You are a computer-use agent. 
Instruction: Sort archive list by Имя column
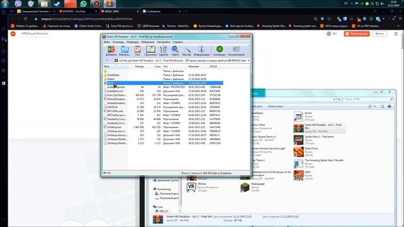pyautogui.click(x=116, y=66)
